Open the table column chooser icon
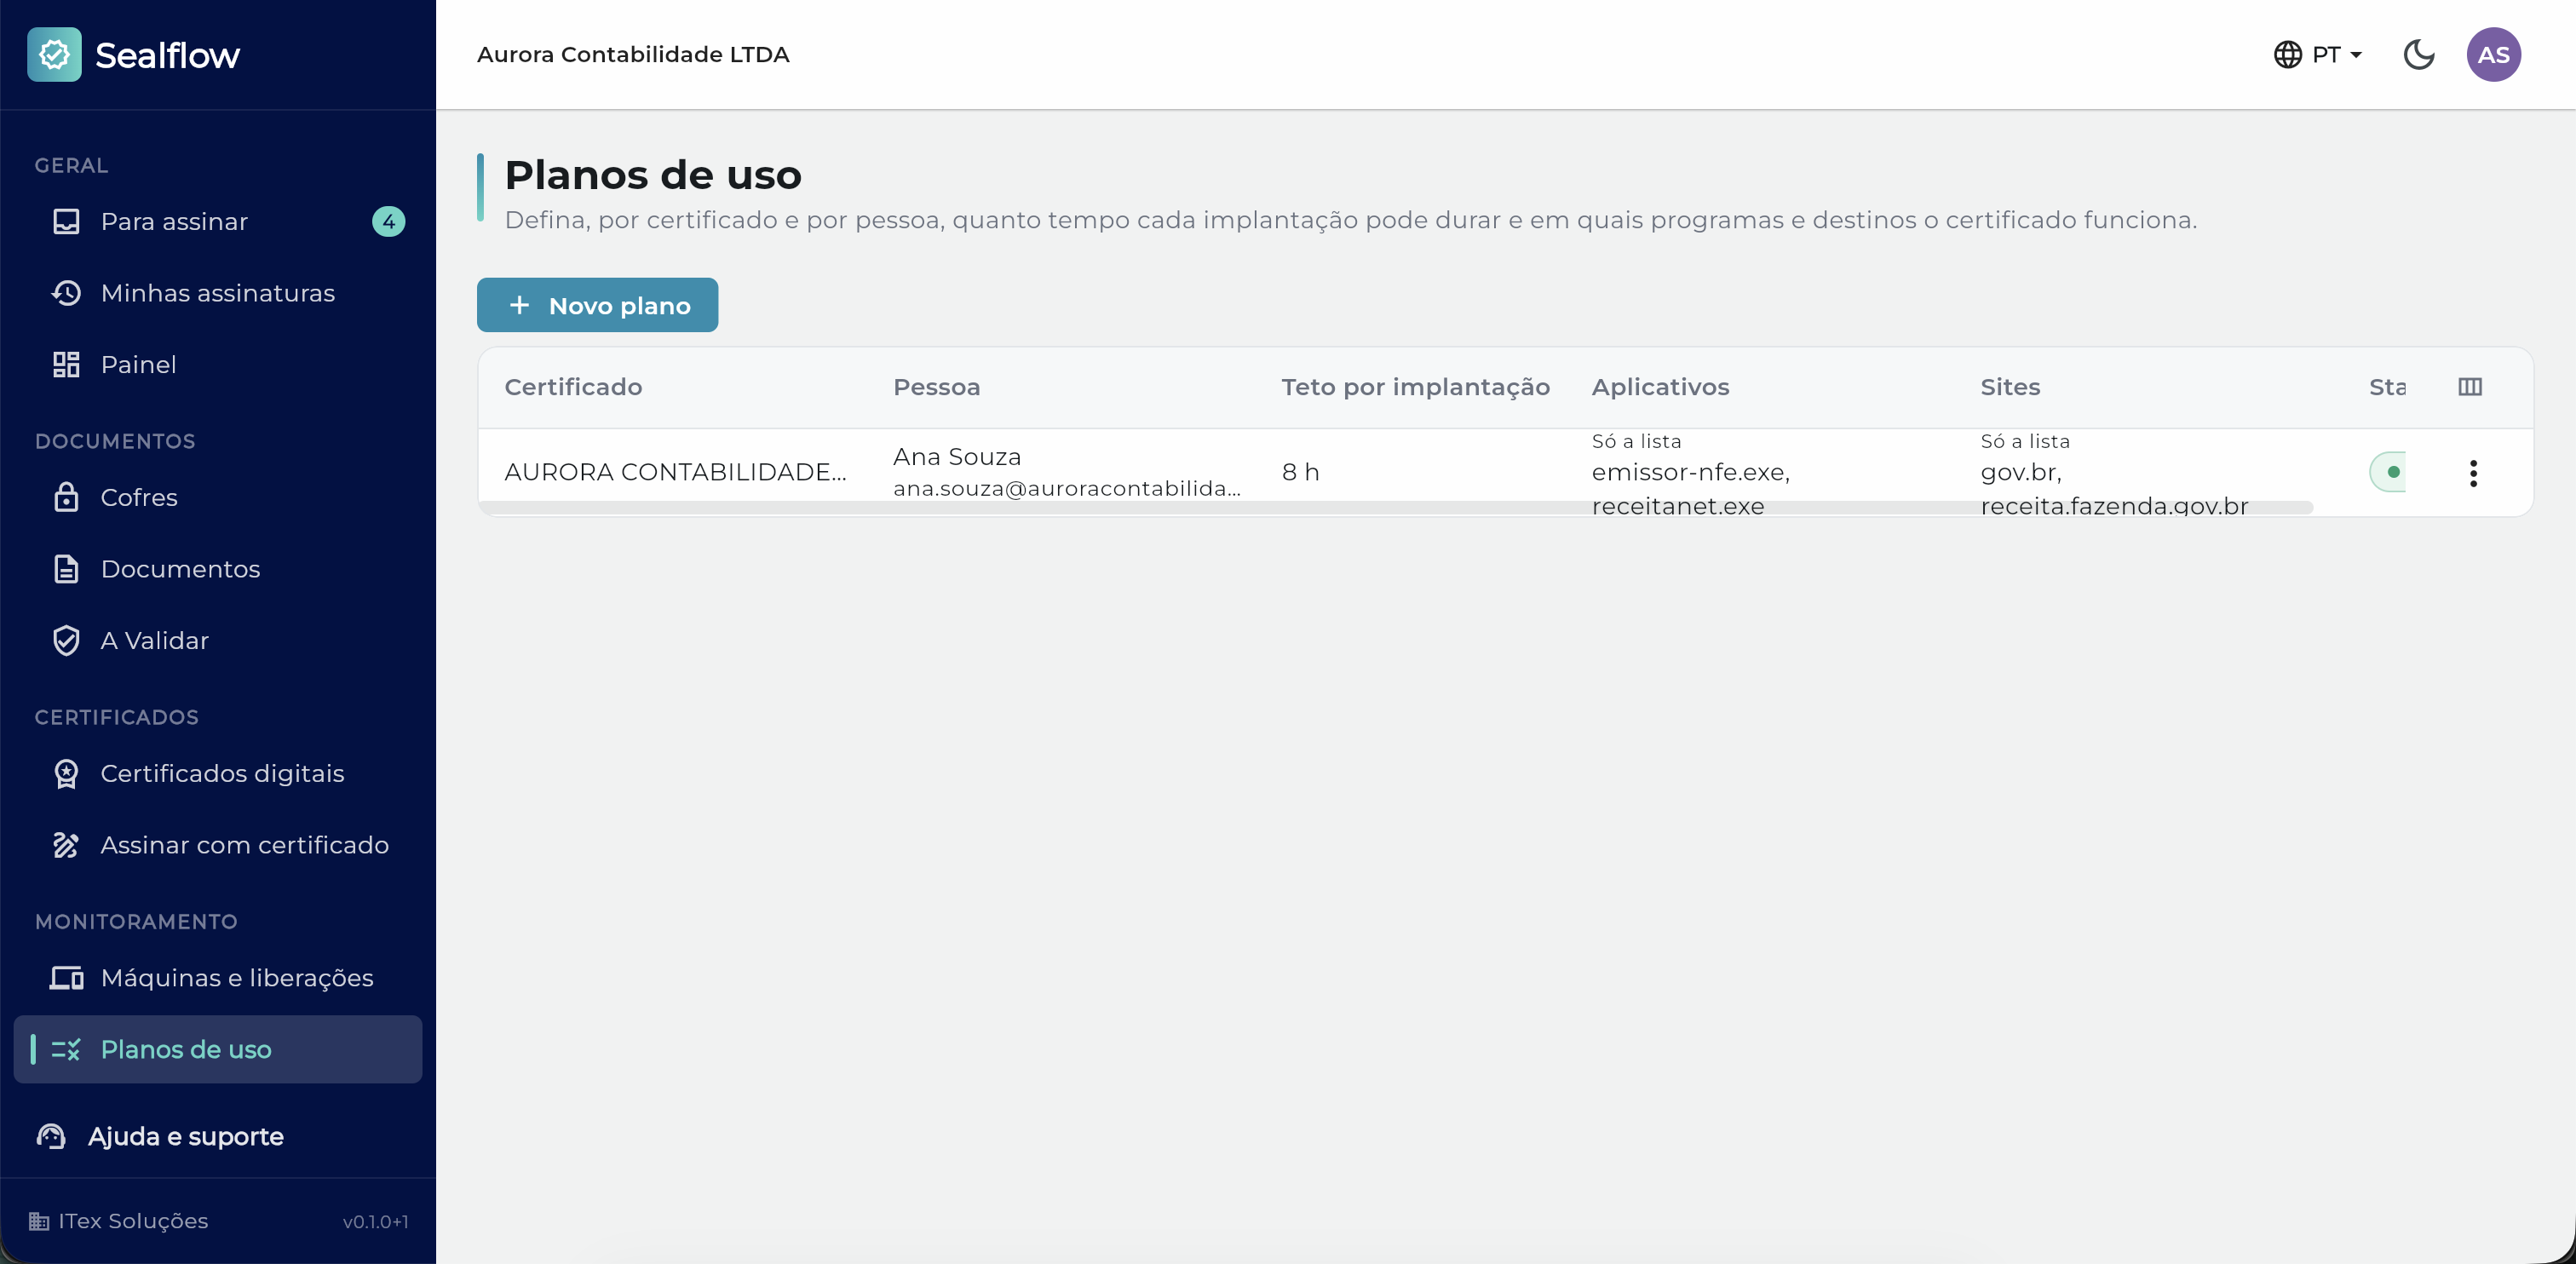 tap(2469, 387)
